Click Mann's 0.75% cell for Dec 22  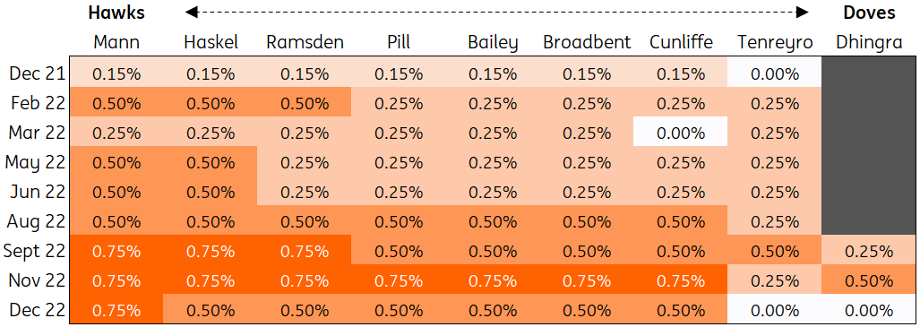116,309
